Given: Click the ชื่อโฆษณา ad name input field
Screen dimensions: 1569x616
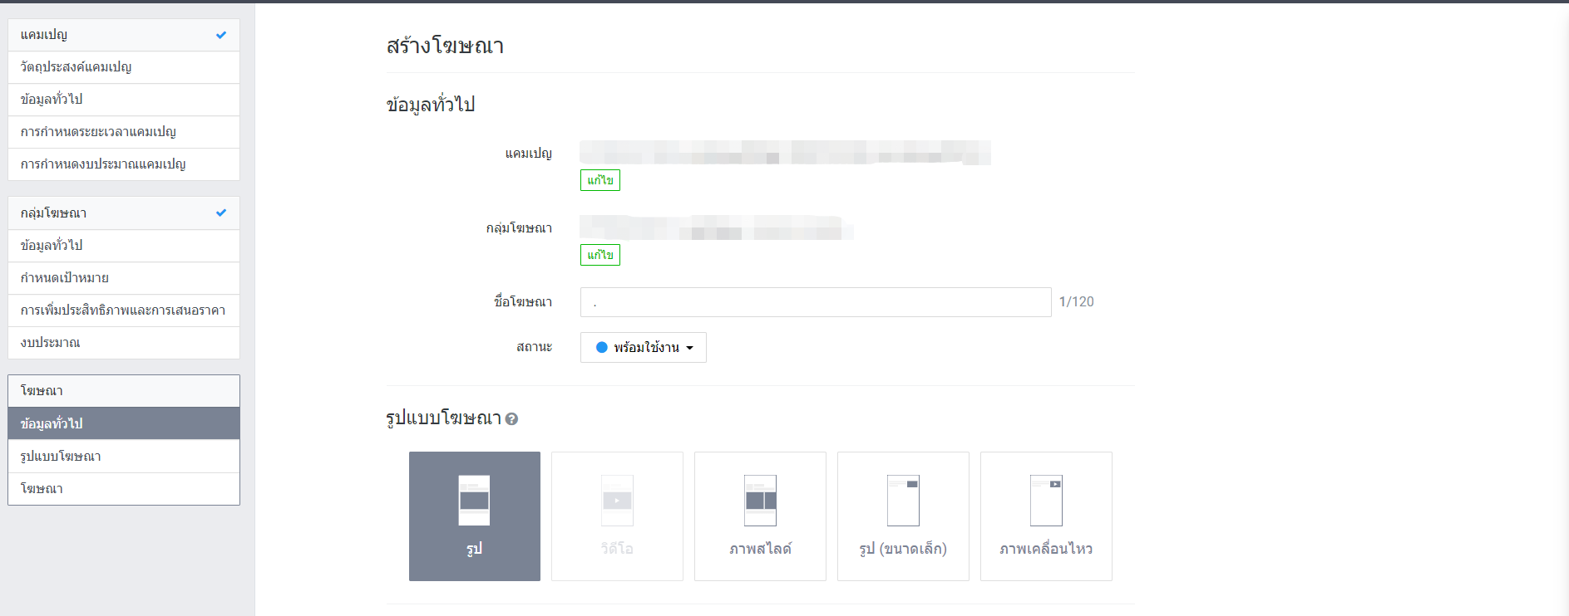Looking at the screenshot, I should (815, 302).
